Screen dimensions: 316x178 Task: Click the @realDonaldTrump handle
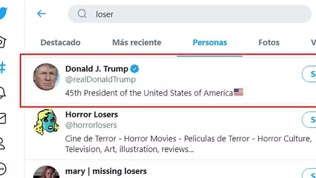click(x=100, y=79)
